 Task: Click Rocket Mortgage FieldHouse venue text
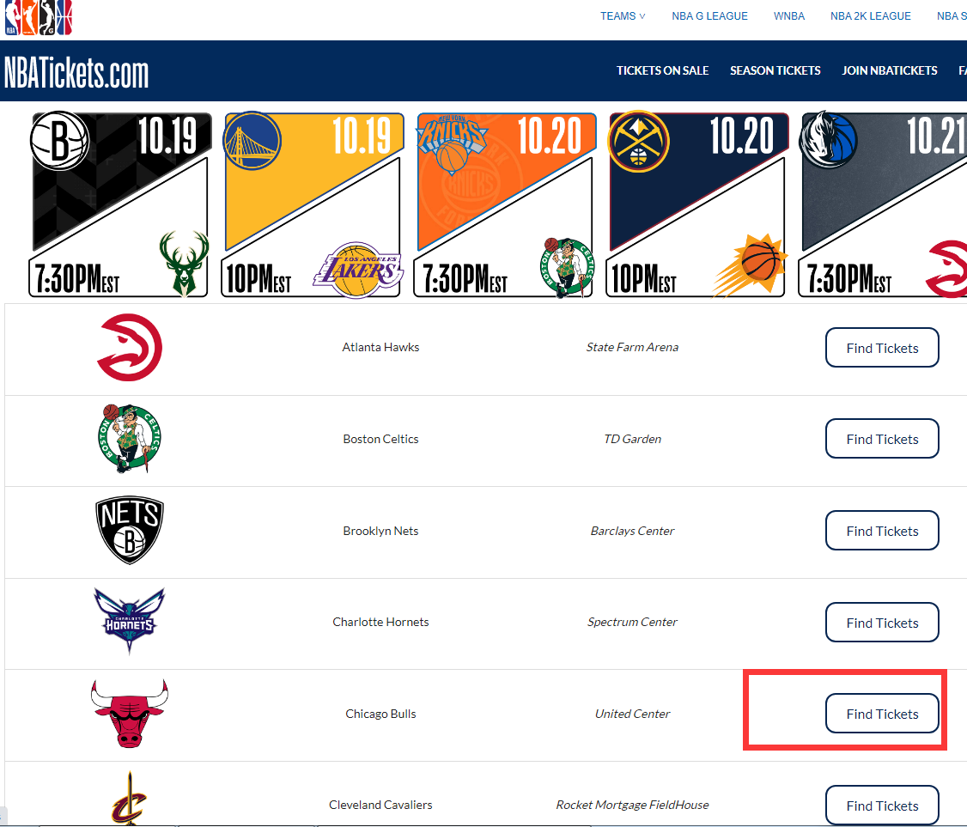pyautogui.click(x=632, y=805)
